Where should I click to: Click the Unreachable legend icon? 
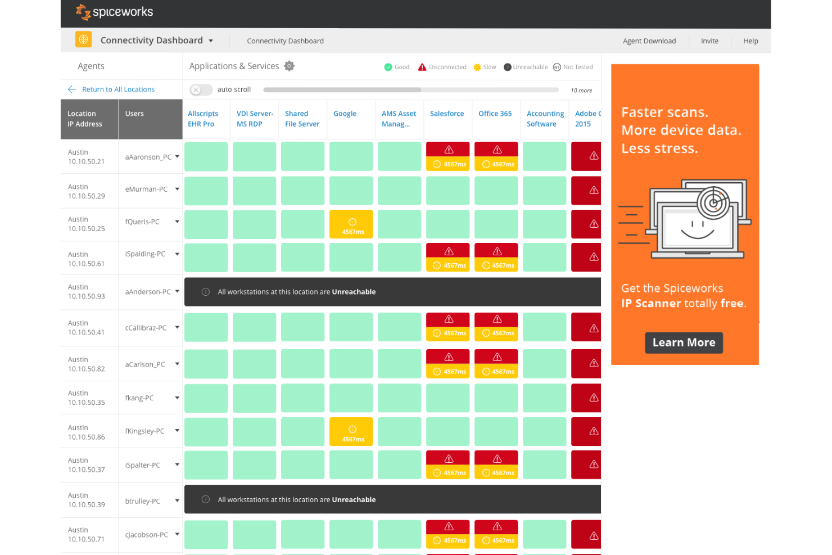click(x=508, y=67)
